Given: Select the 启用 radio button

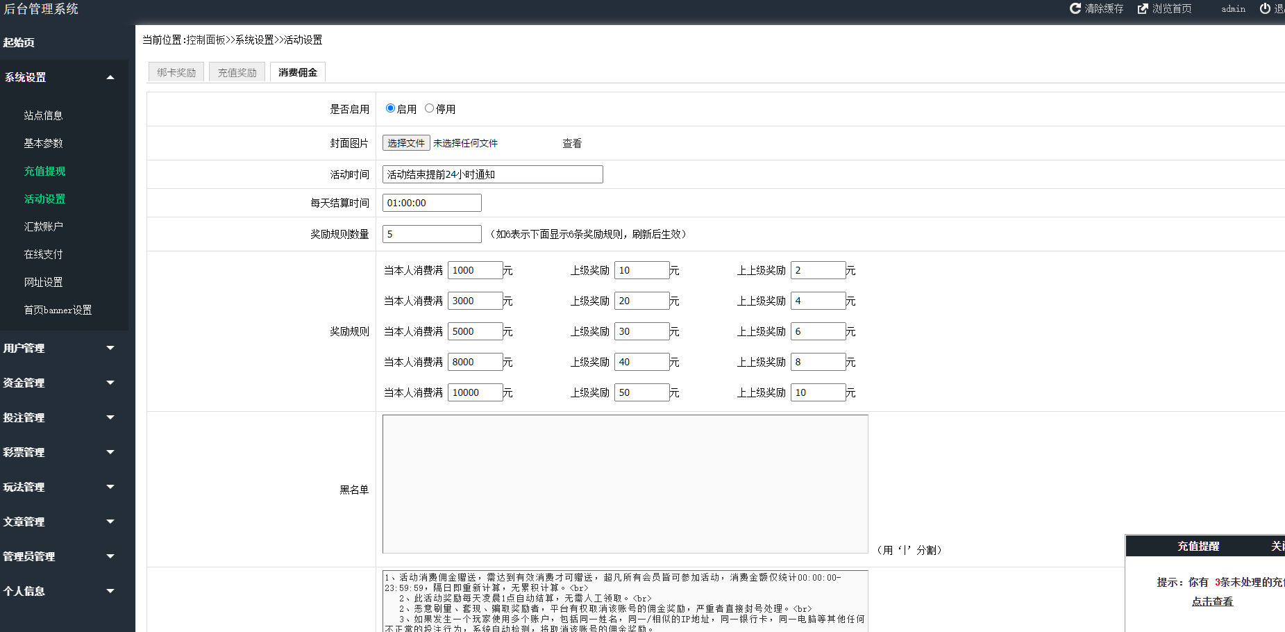Looking at the screenshot, I should coord(390,108).
